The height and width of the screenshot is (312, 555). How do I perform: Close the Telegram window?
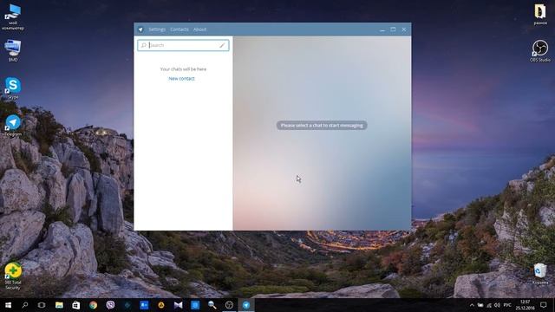click(404, 29)
